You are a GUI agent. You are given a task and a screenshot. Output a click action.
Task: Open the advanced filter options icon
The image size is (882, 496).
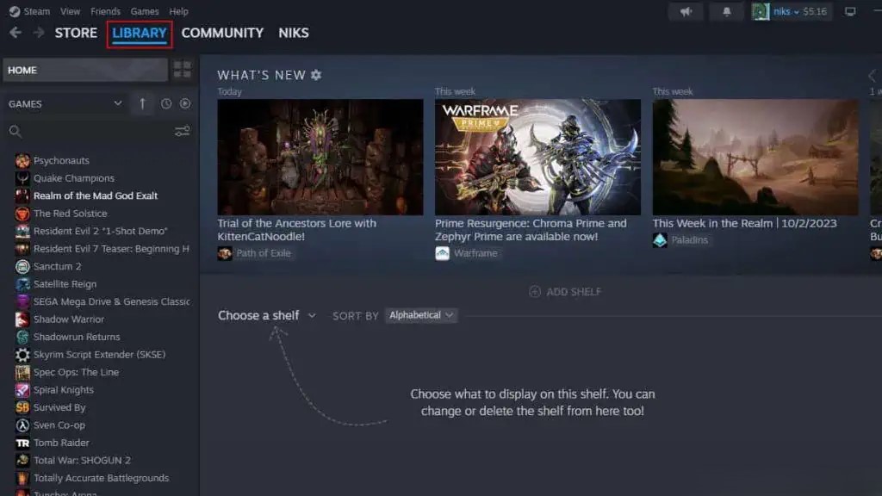click(182, 131)
